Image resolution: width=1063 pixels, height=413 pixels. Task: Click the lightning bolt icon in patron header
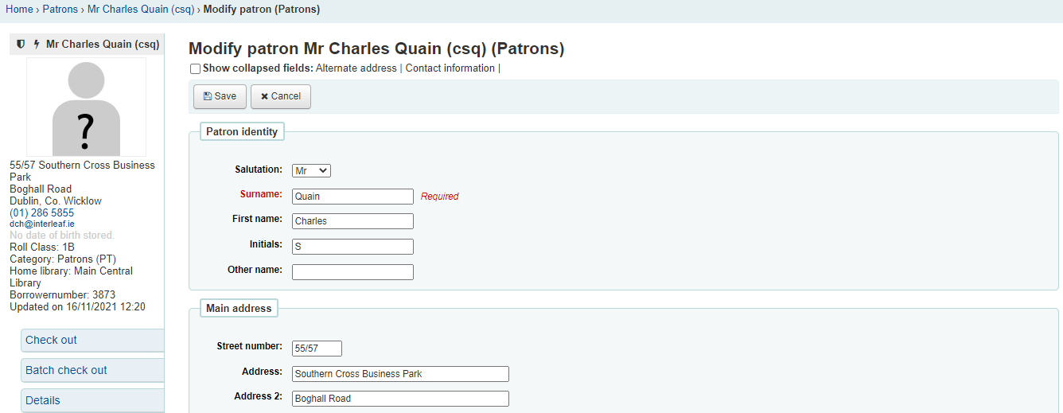coord(36,45)
